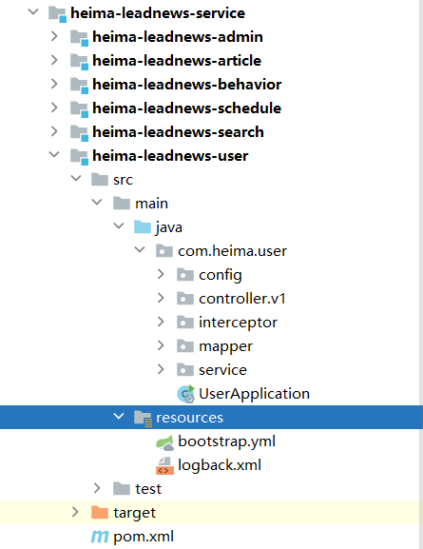Click the controller.v1 package icon
Screen dimensions: 423x549
point(185,299)
